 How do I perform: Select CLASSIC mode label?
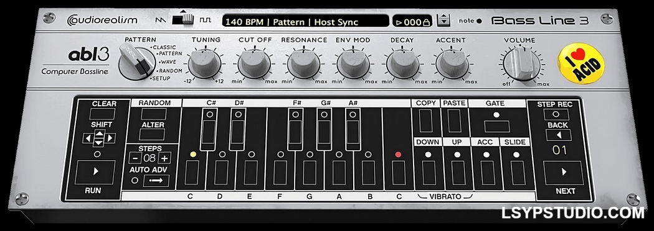(x=164, y=47)
